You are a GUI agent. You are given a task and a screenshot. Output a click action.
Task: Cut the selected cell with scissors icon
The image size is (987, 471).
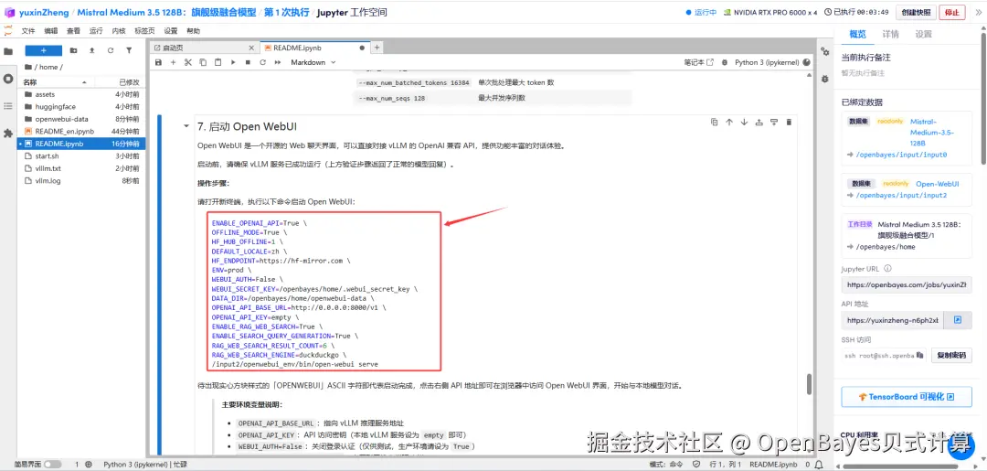pyautogui.click(x=187, y=62)
